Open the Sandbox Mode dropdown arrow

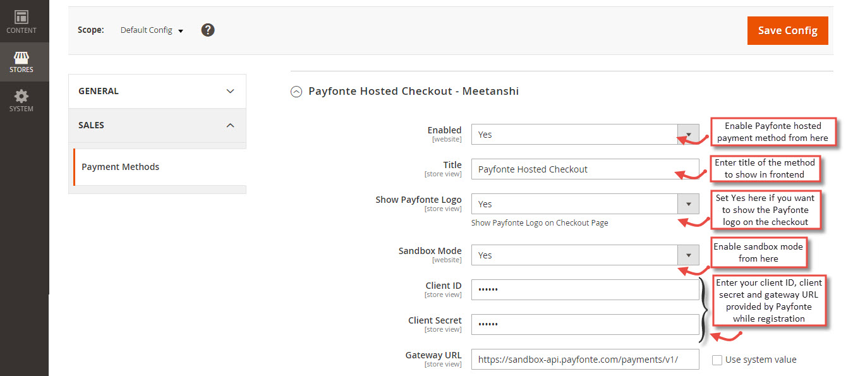pyautogui.click(x=689, y=255)
